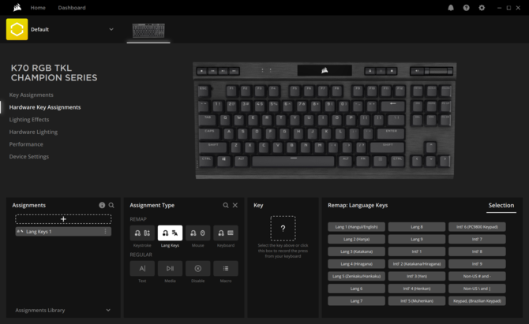The width and height of the screenshot is (529, 324).
Task: Select Int'l 3 (Yen)
Action: 417,276
